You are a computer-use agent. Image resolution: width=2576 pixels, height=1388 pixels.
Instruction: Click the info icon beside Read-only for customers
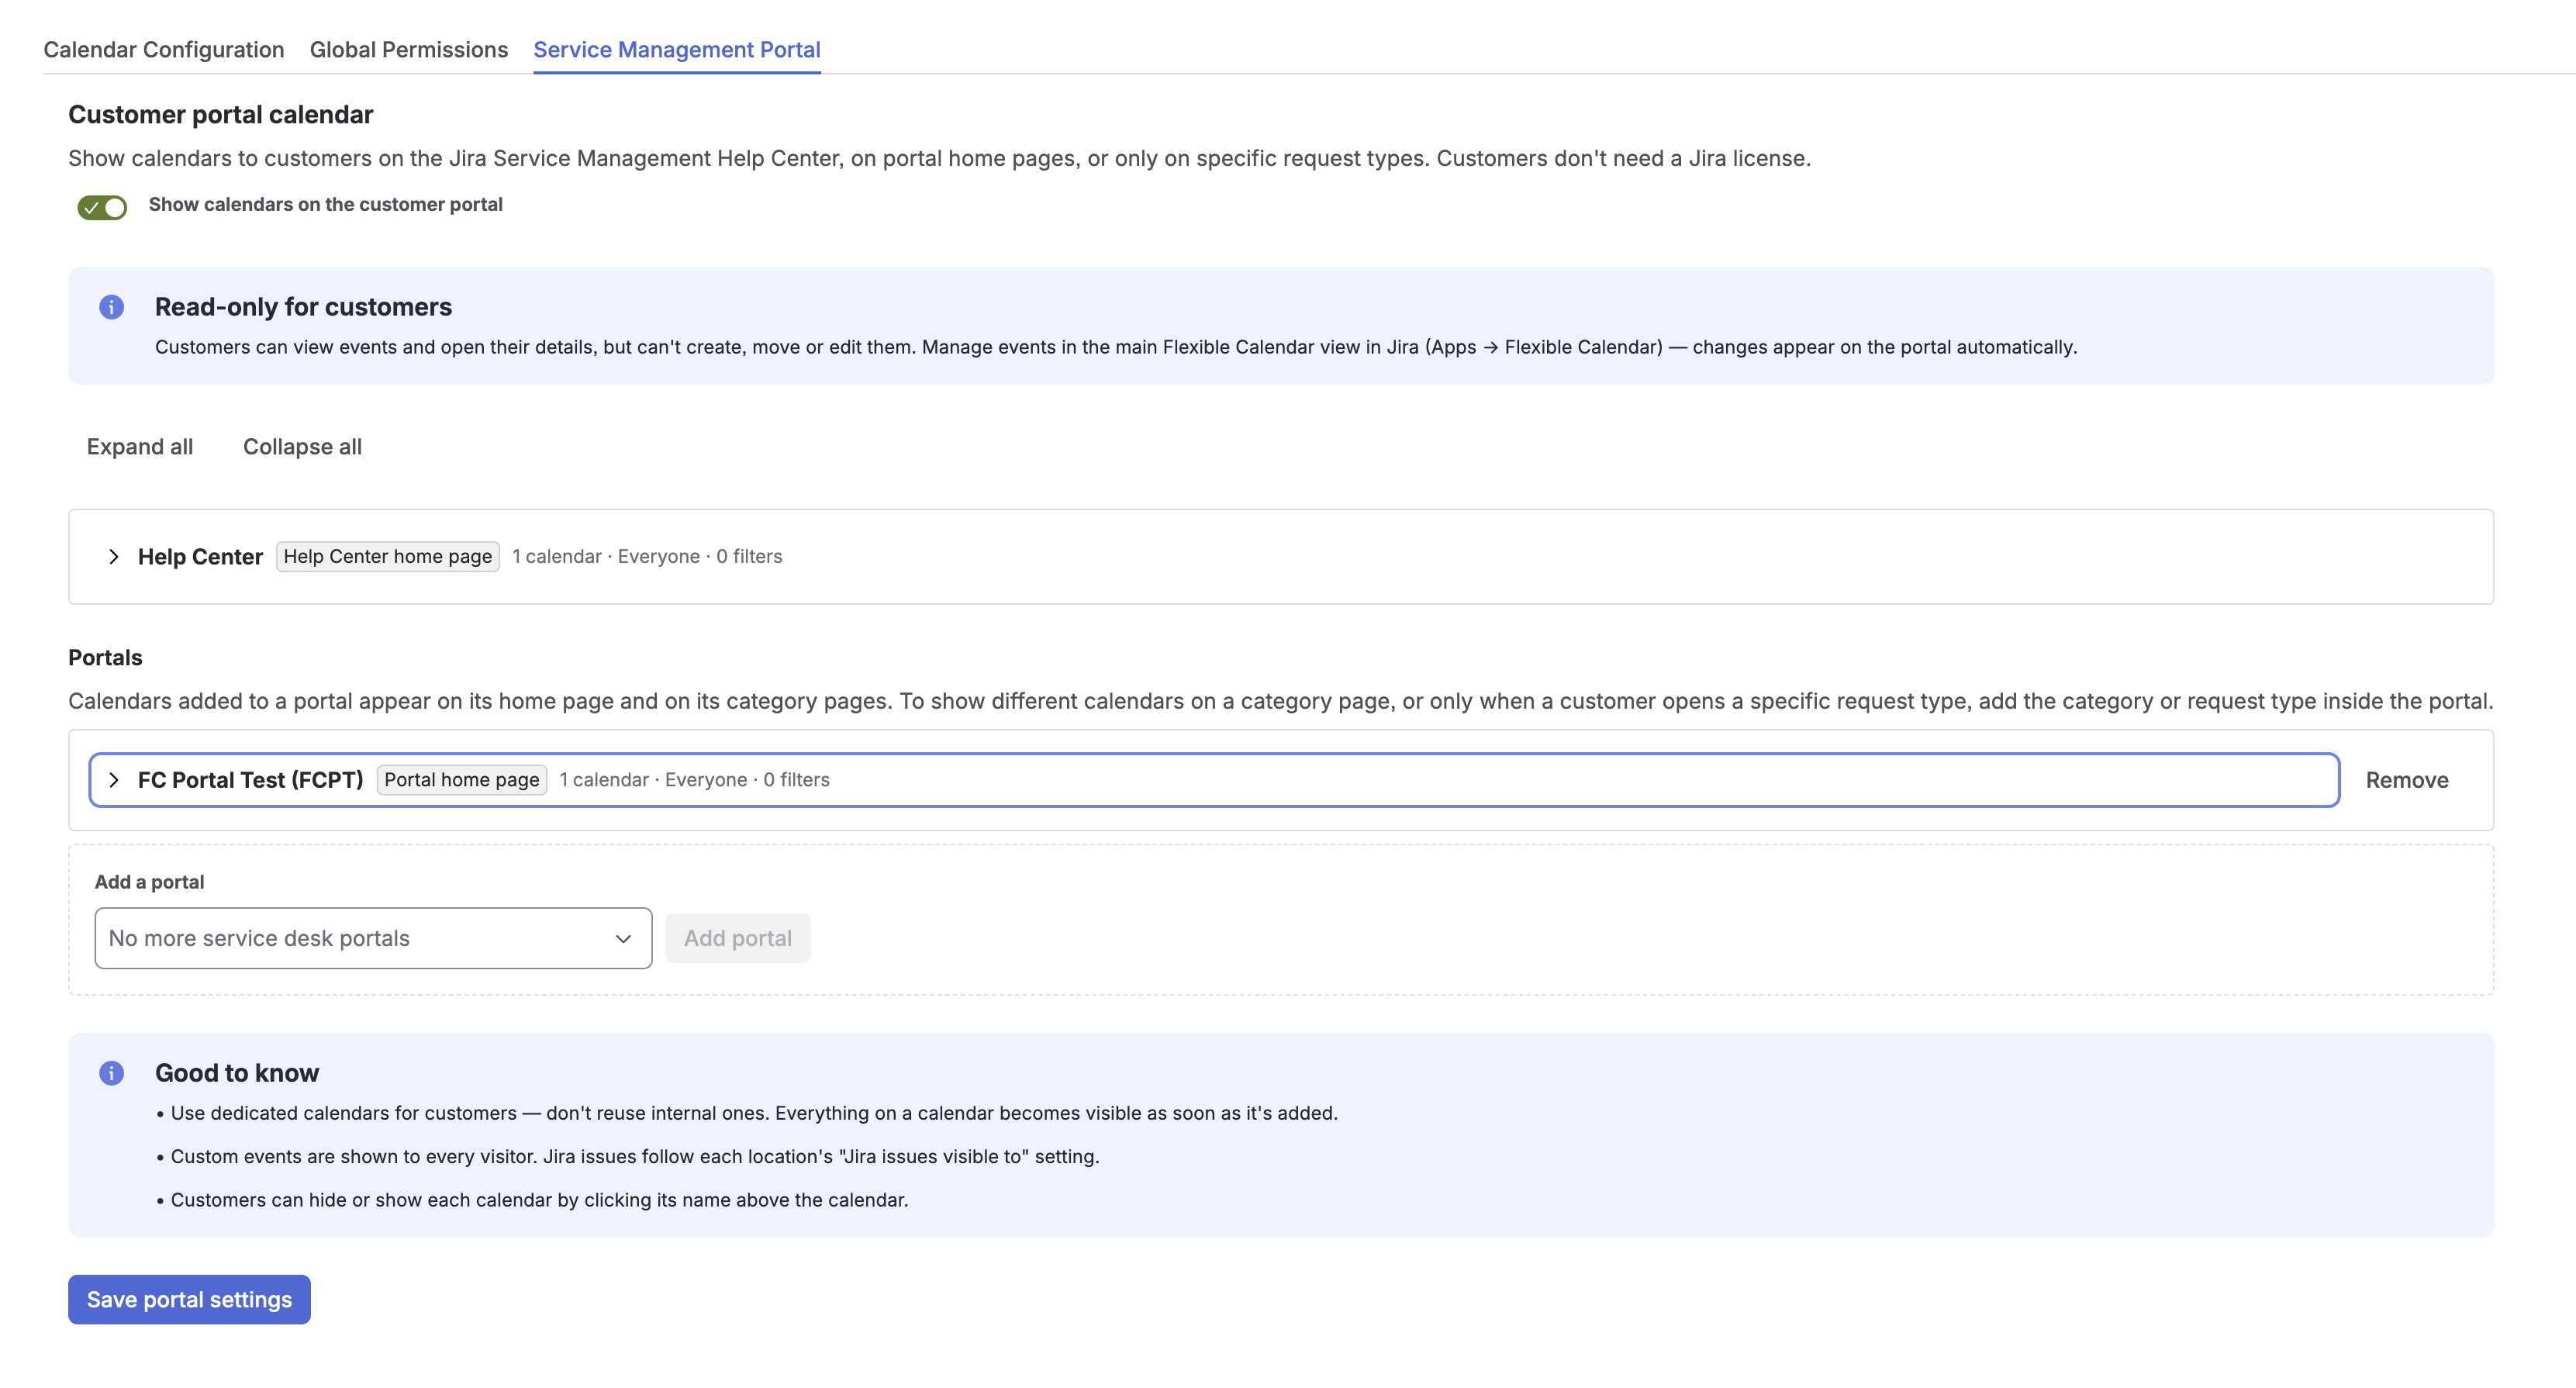tap(111, 307)
